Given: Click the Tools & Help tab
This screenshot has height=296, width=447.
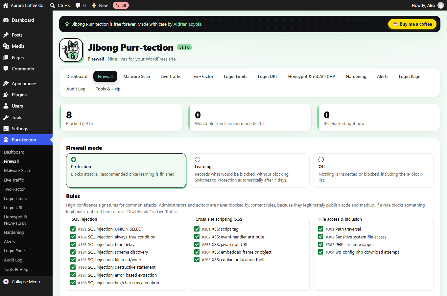Looking at the screenshot, I should 108,89.
